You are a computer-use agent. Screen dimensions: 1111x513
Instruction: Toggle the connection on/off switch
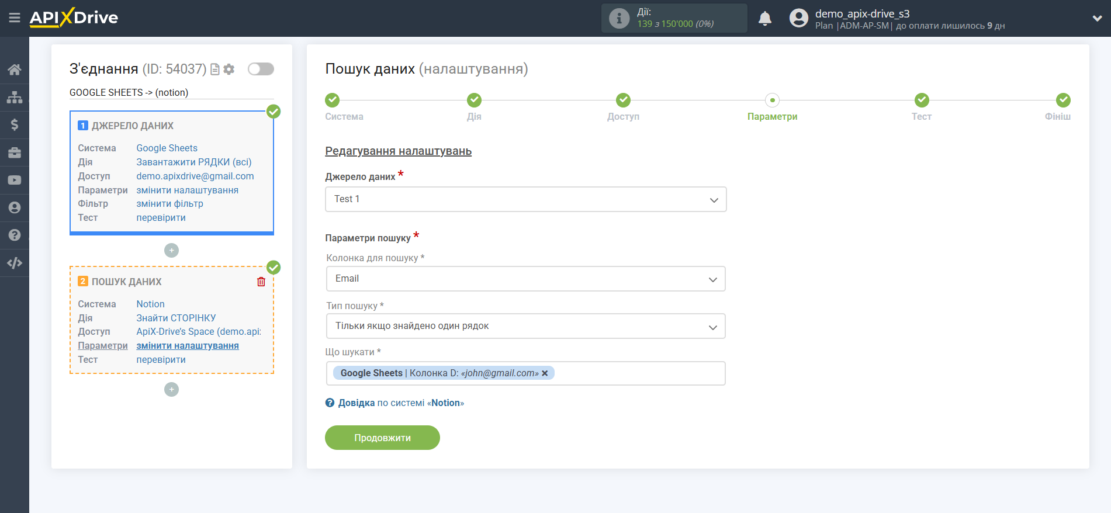(x=261, y=69)
